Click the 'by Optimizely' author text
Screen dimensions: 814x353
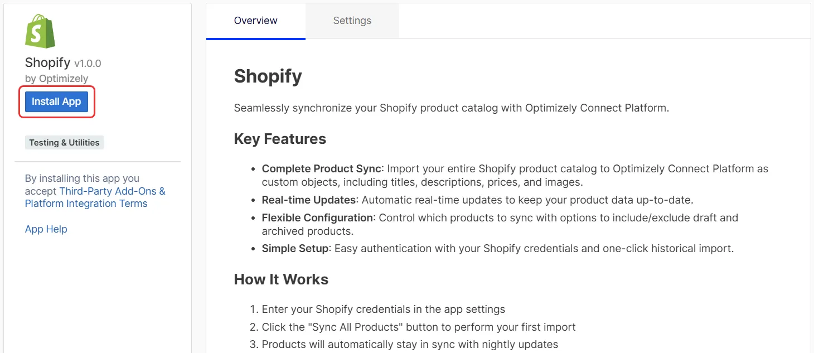[x=56, y=79]
